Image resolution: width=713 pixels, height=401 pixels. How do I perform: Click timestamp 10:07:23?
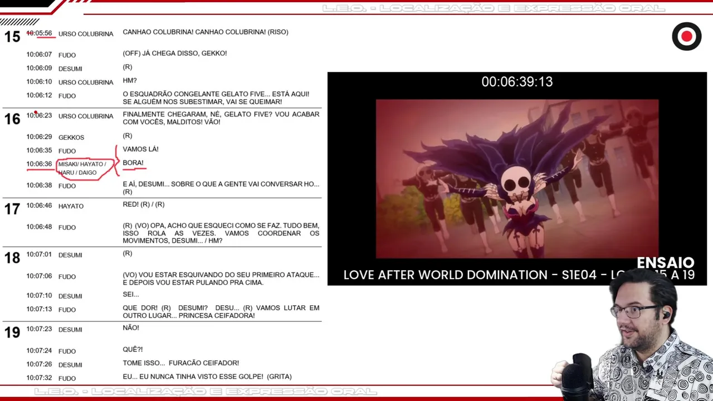point(39,329)
